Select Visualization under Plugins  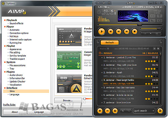[16, 85]
